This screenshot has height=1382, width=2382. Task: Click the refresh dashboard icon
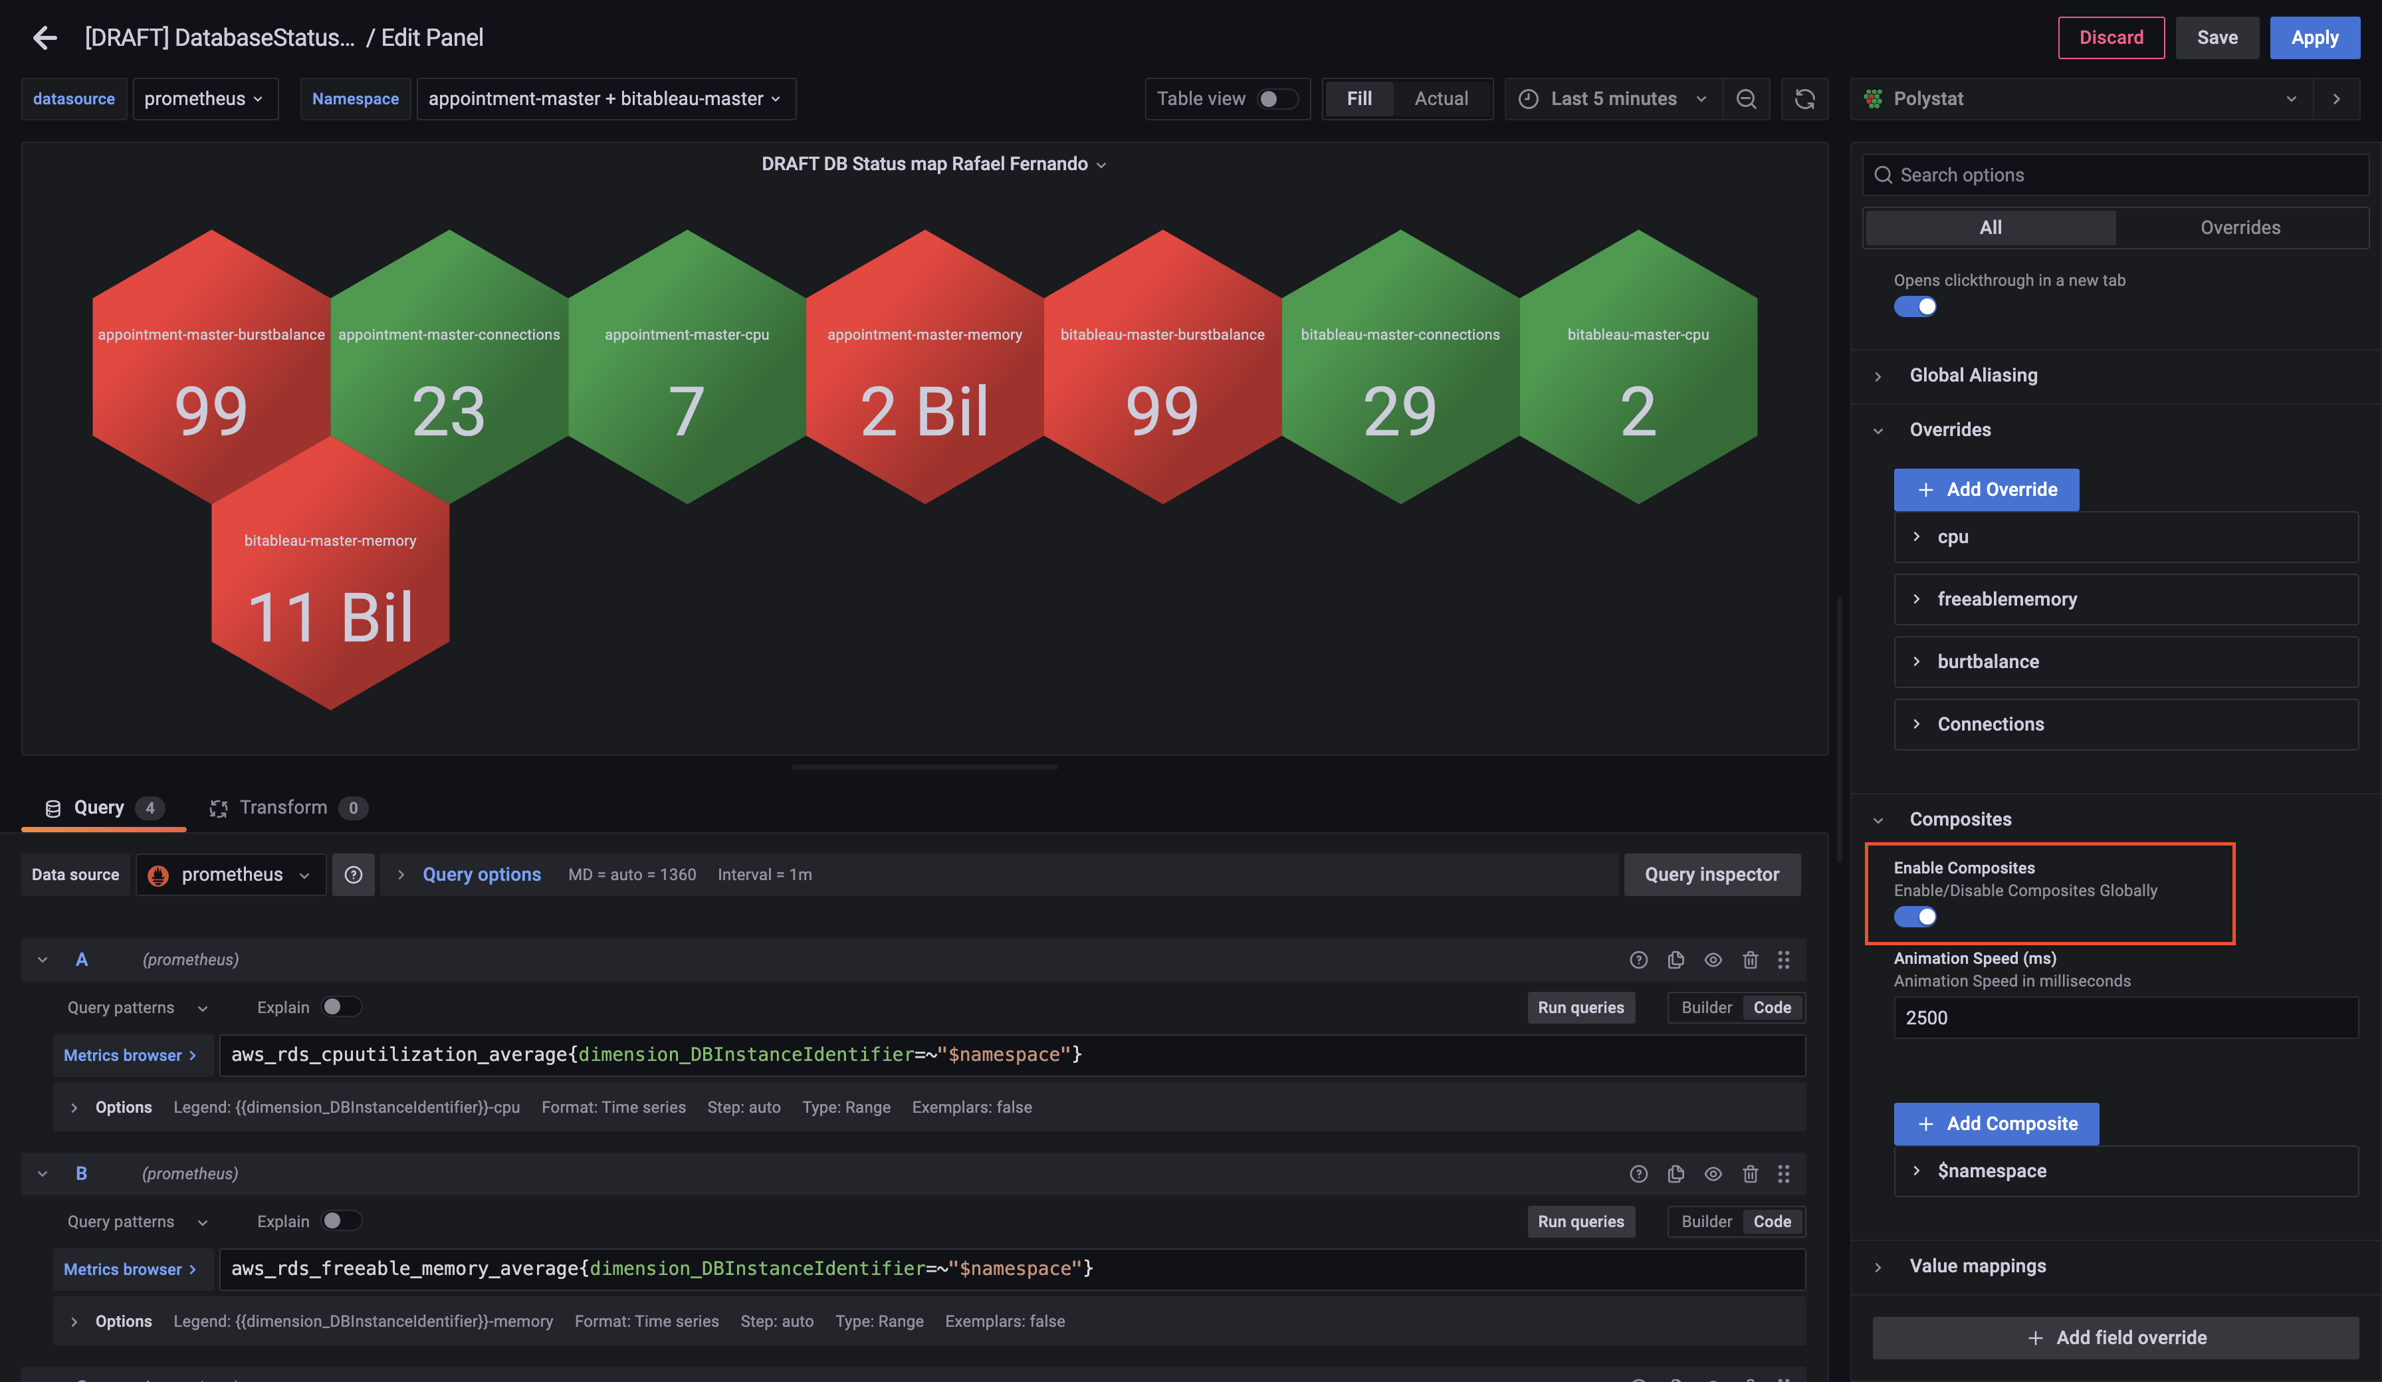[1804, 98]
